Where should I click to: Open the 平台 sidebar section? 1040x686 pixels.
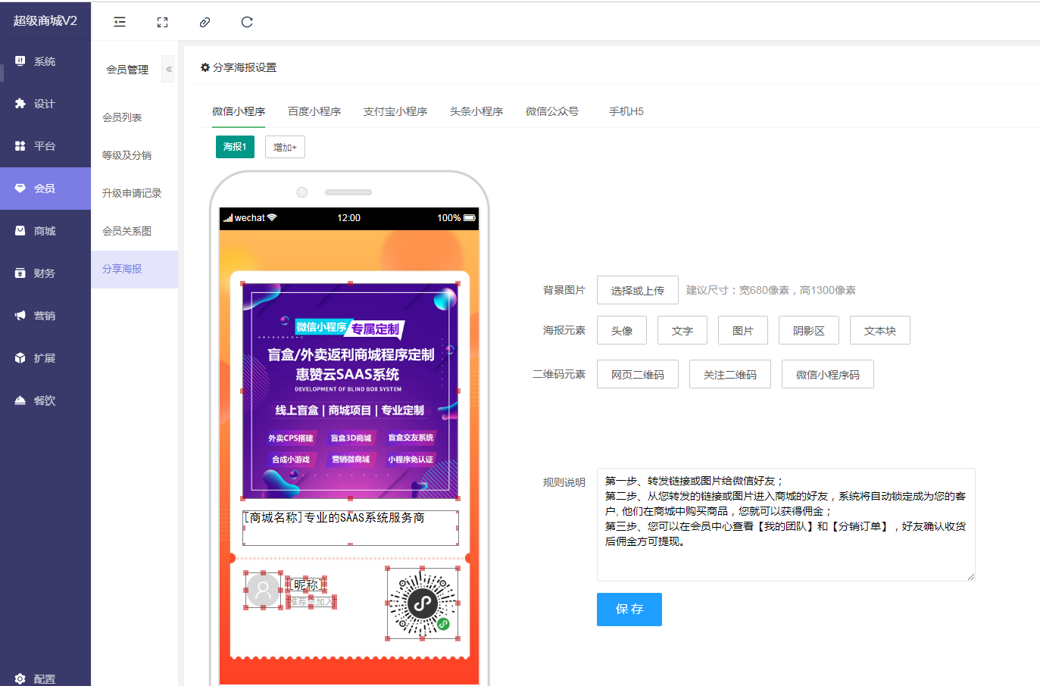coord(45,146)
